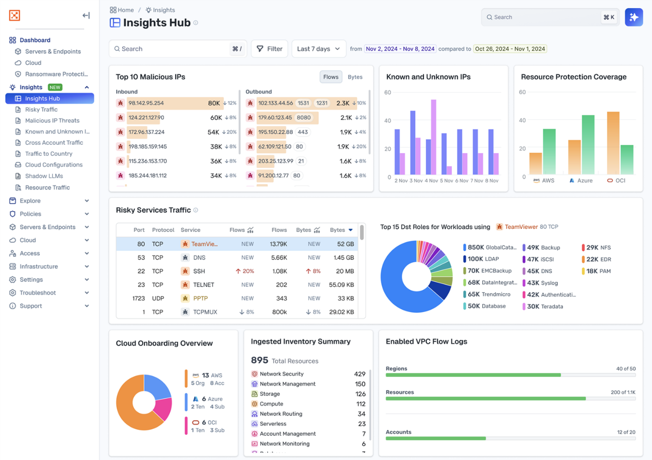Open Cross Account Traffic page
652x460 pixels.
(x=54, y=143)
